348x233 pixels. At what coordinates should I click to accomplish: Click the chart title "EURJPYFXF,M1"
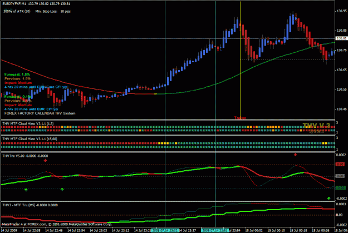point(14,4)
